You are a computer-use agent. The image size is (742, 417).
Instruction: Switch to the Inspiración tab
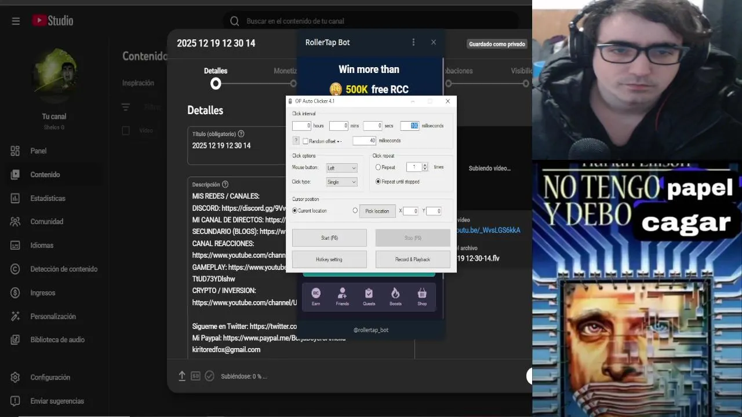click(138, 83)
